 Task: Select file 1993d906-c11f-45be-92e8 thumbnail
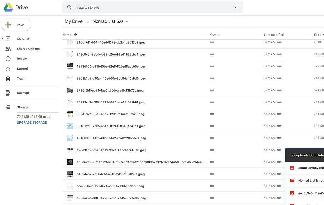coord(70,66)
